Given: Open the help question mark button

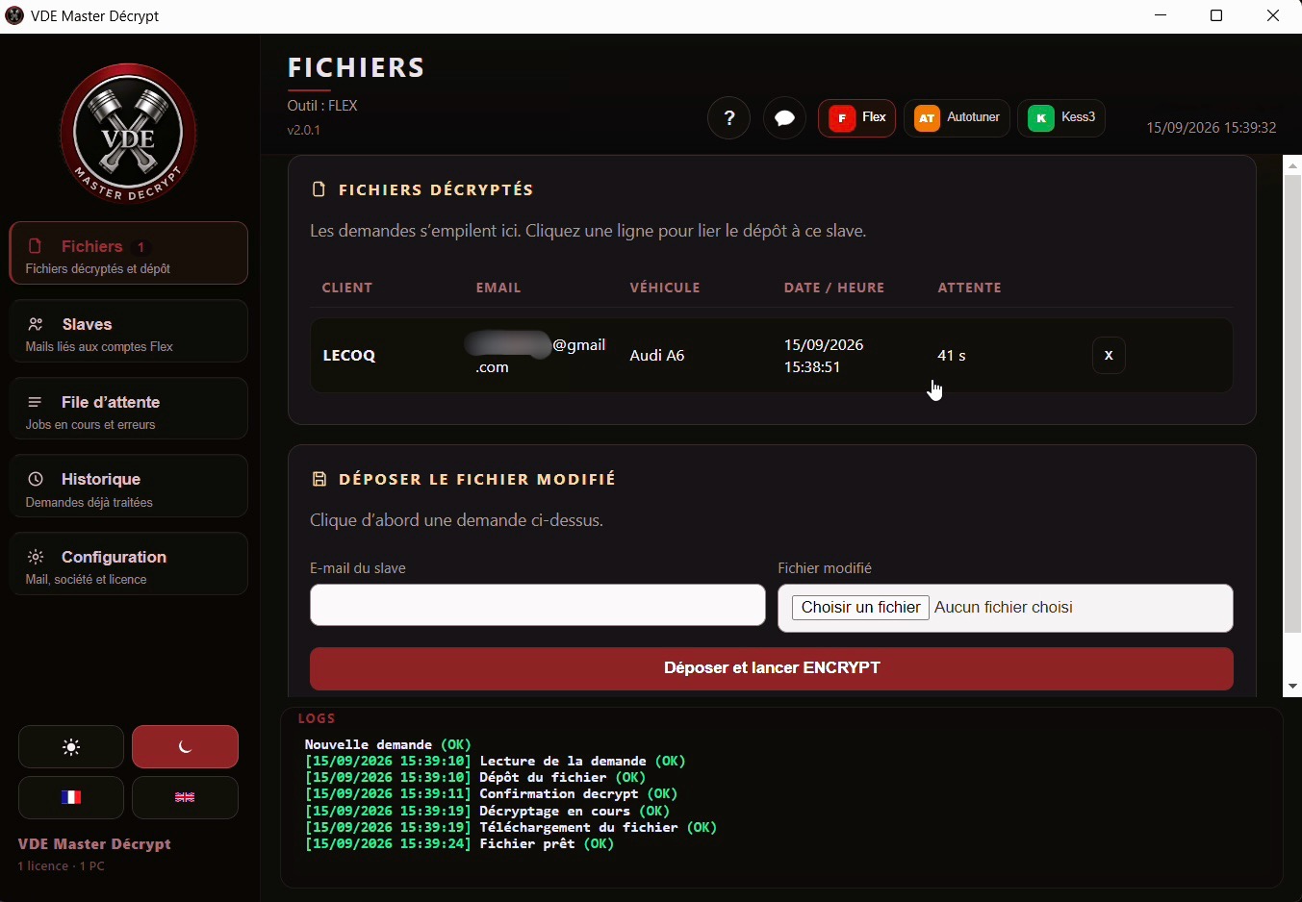Looking at the screenshot, I should (x=729, y=118).
